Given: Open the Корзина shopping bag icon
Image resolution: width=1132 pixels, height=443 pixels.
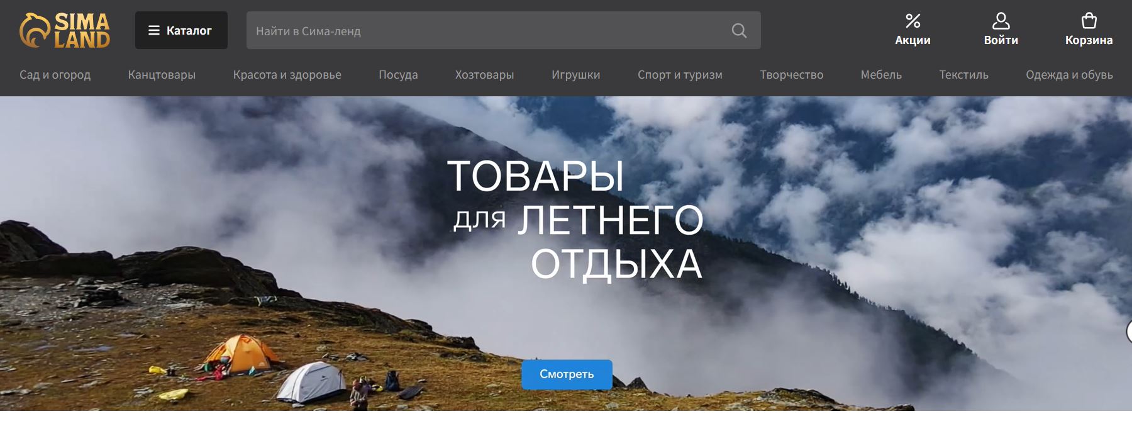Looking at the screenshot, I should click(1089, 21).
